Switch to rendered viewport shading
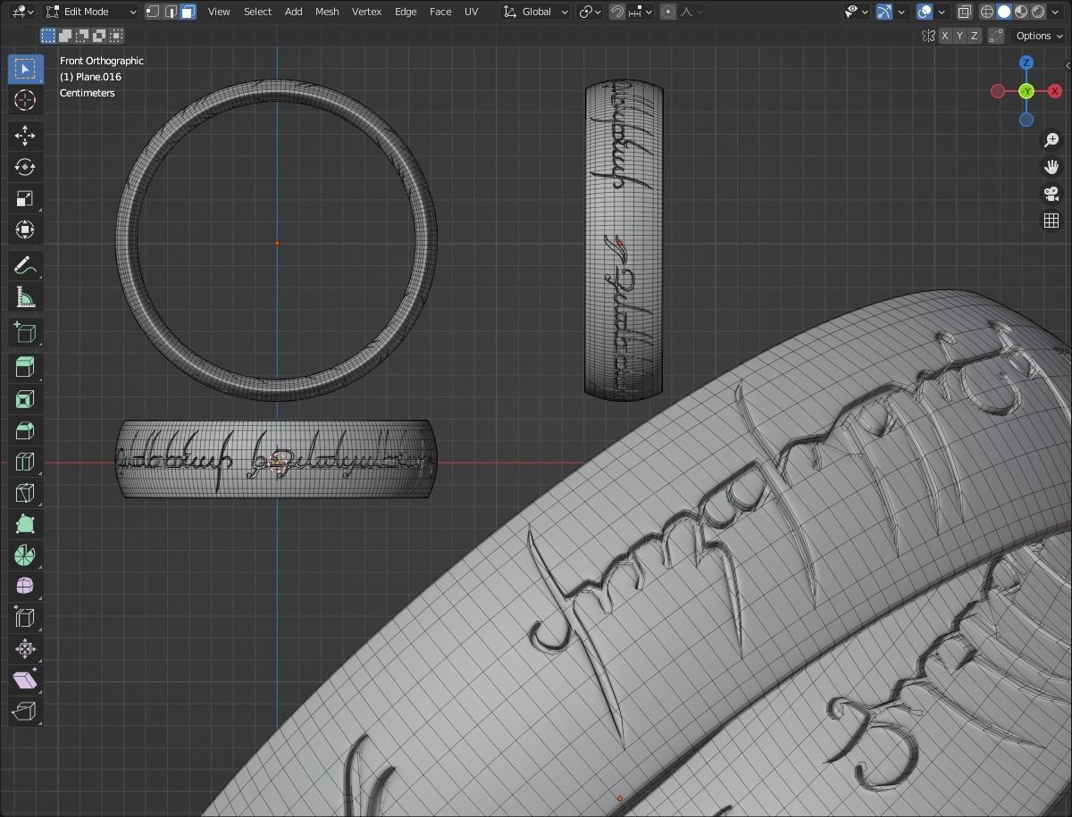The image size is (1072, 817). tap(1038, 12)
